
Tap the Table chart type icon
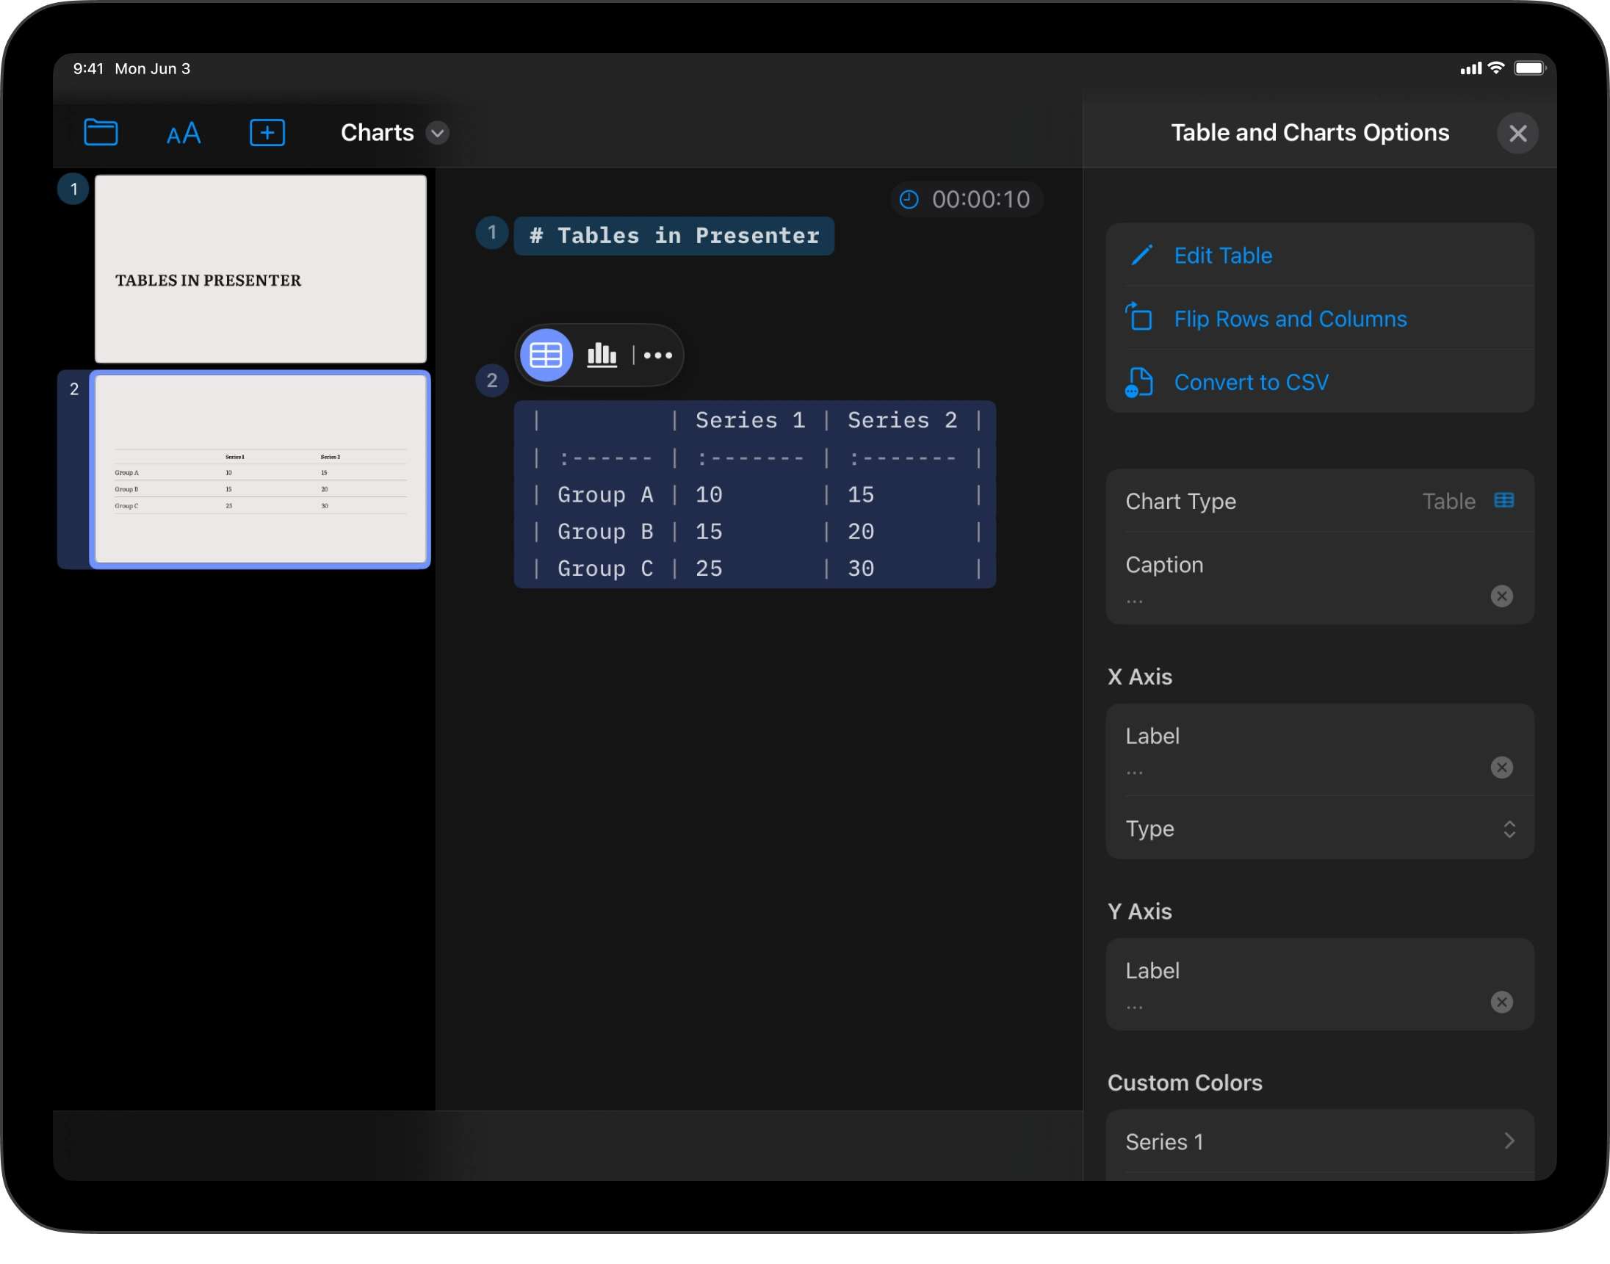[1504, 500]
